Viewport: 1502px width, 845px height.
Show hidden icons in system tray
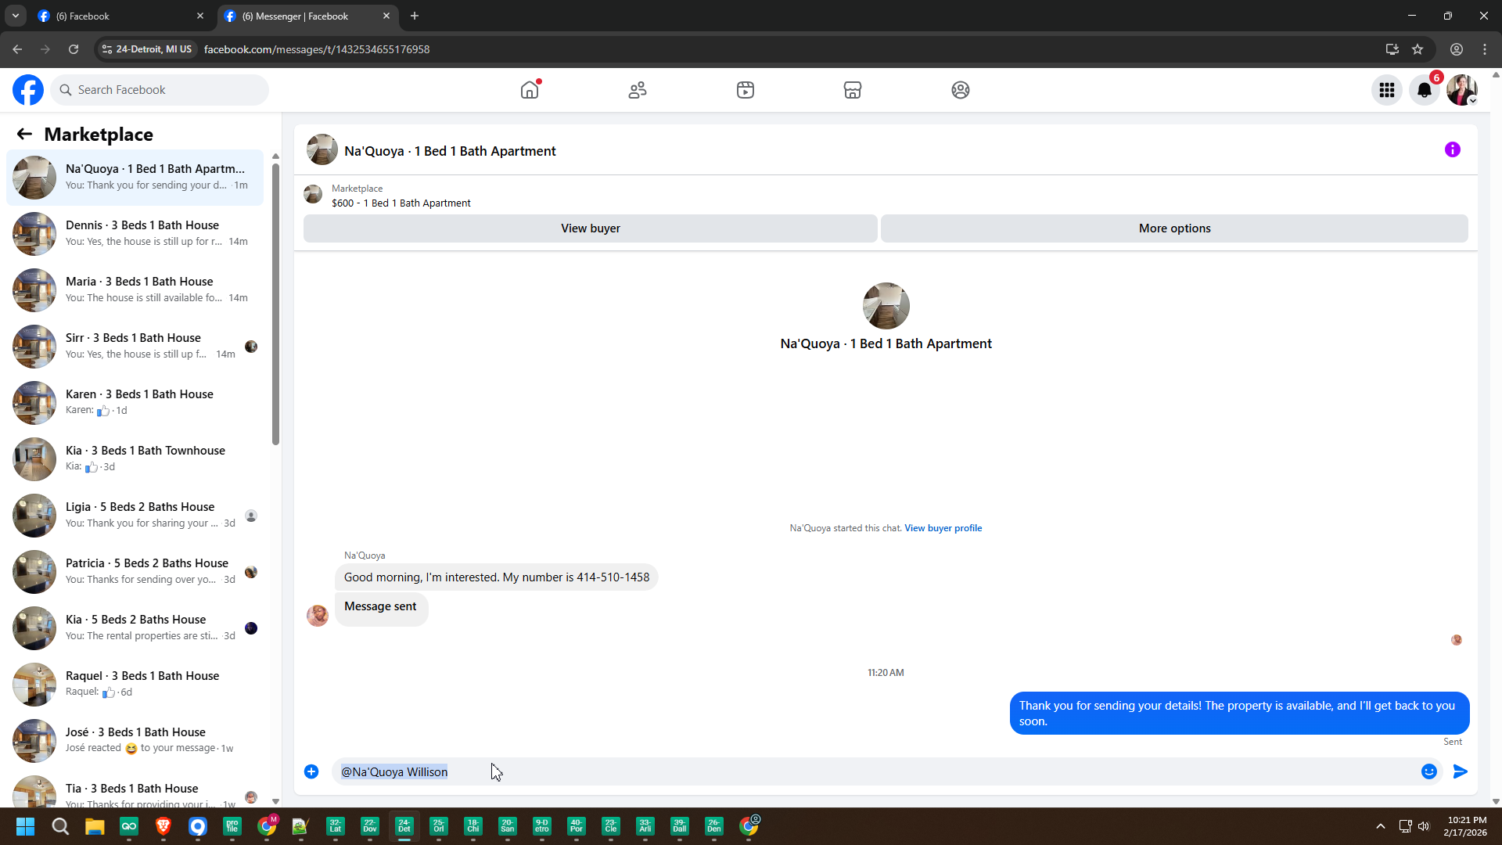click(1380, 826)
